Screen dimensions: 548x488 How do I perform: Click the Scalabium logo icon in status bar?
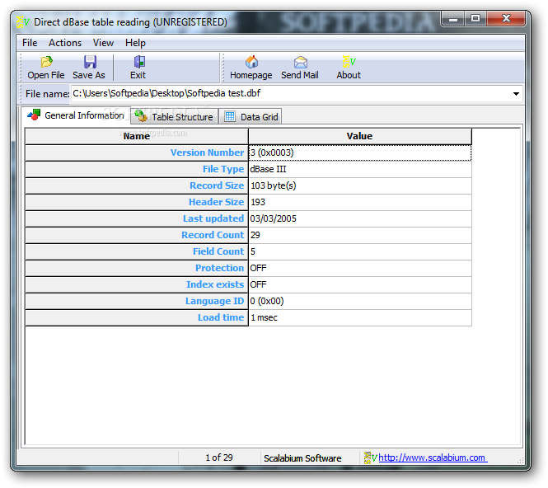(x=370, y=457)
